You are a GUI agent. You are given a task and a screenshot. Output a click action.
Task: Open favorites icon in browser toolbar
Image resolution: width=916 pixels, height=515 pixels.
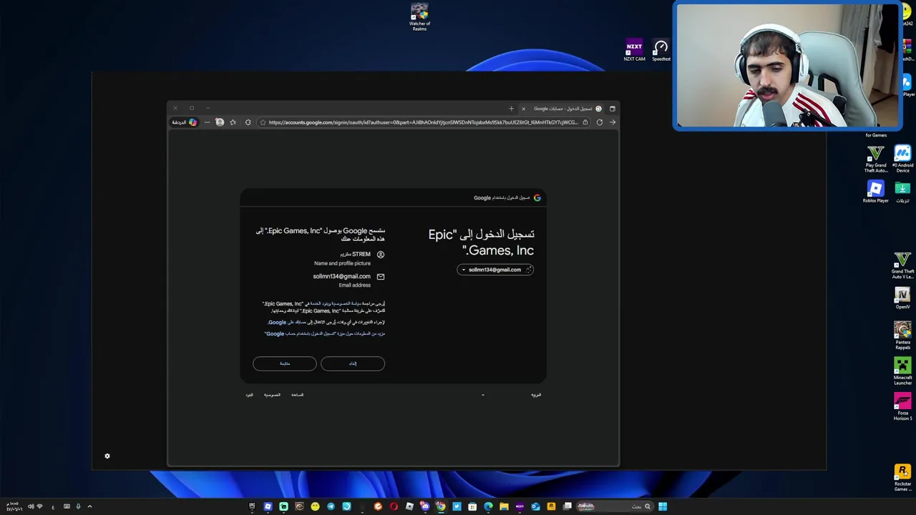click(233, 122)
